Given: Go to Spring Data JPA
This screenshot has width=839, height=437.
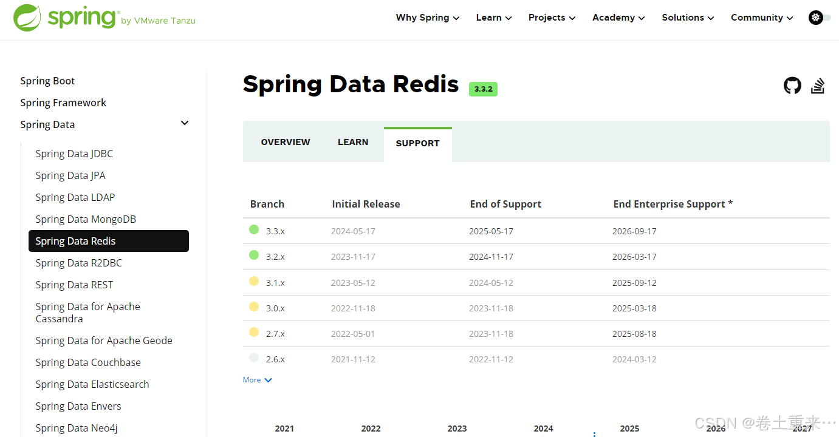Looking at the screenshot, I should pyautogui.click(x=70, y=175).
